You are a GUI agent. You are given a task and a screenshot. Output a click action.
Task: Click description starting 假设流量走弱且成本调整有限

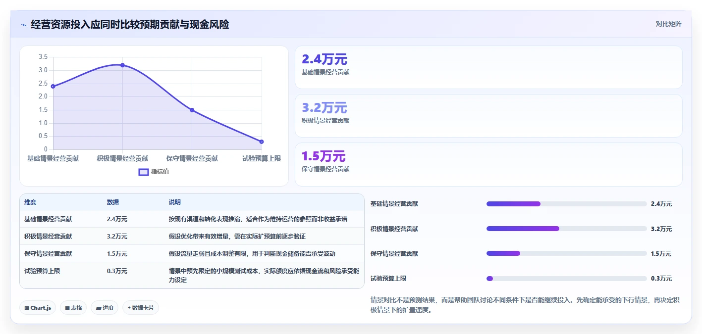pos(252,253)
